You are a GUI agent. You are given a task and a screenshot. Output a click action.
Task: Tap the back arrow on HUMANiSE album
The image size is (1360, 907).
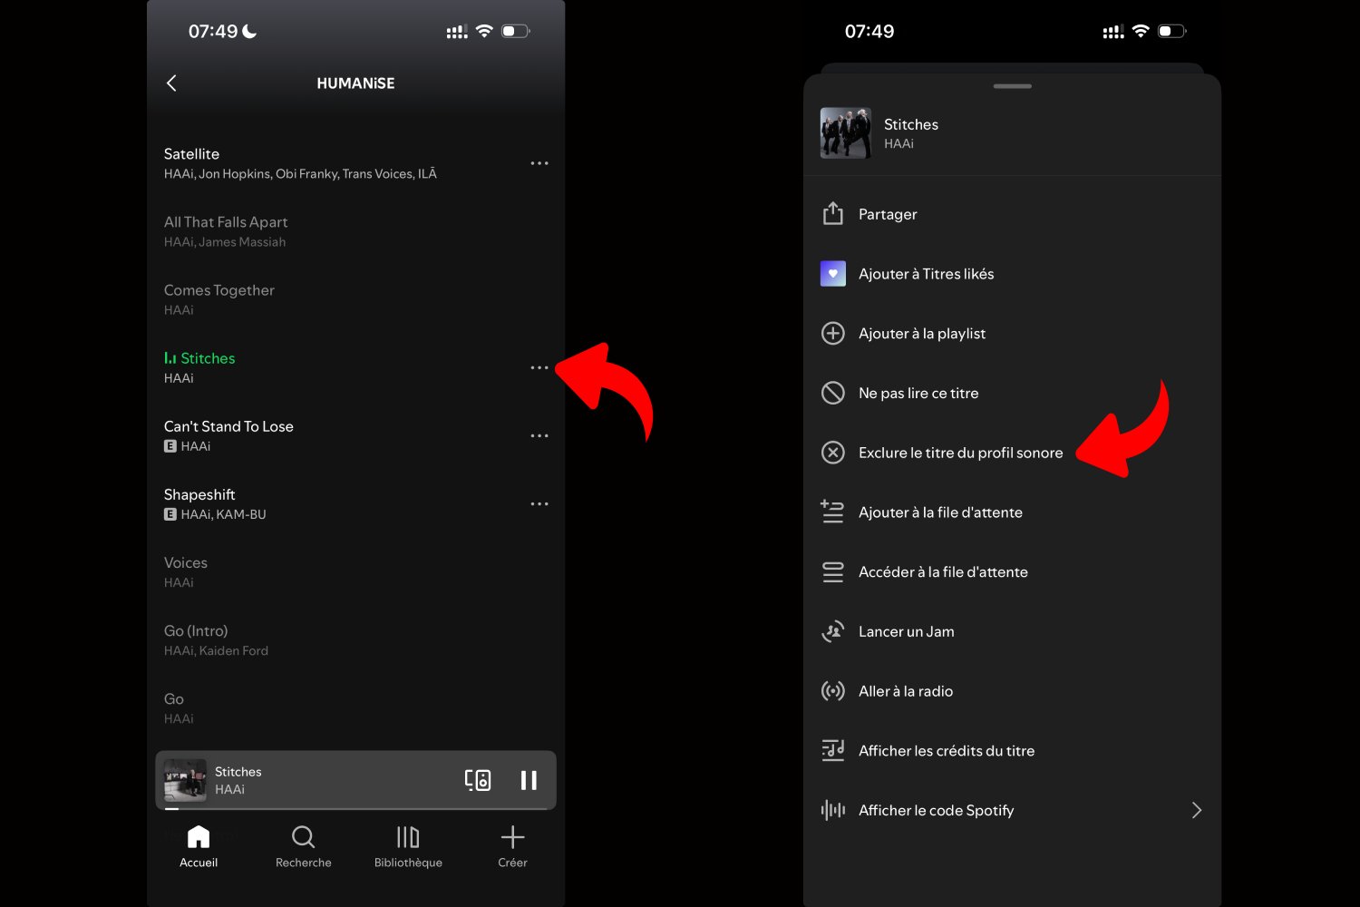coord(171,83)
